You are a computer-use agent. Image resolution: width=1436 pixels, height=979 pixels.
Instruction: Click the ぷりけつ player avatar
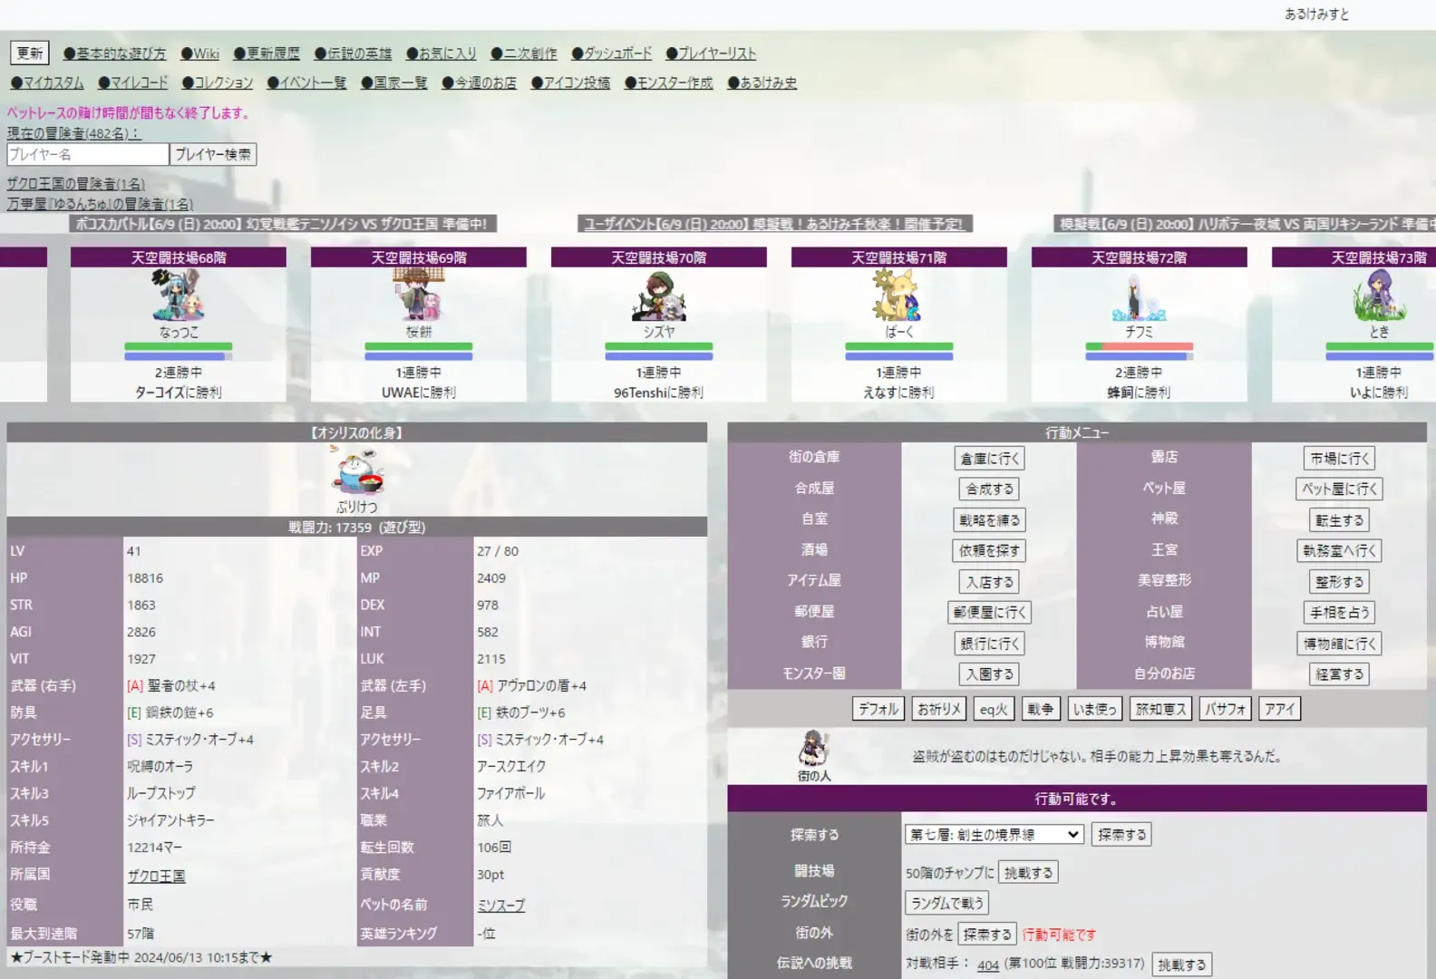pos(357,471)
